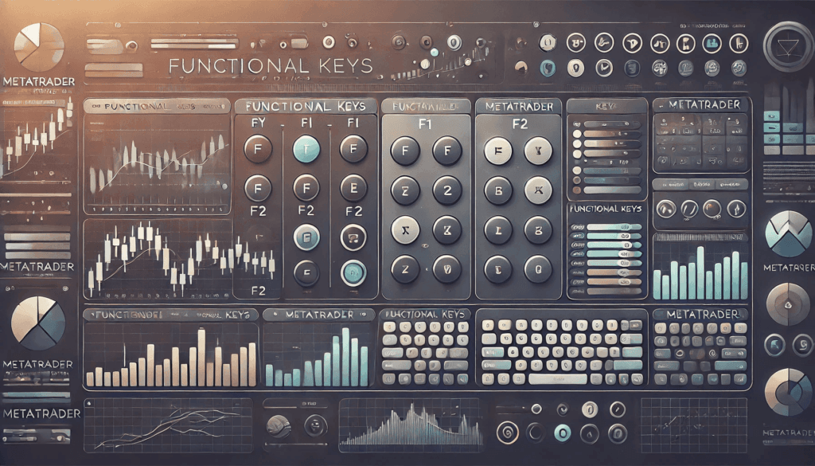This screenshot has width=815, height=466.
Task: Click the teal round key under F1 column
Action: click(306, 149)
